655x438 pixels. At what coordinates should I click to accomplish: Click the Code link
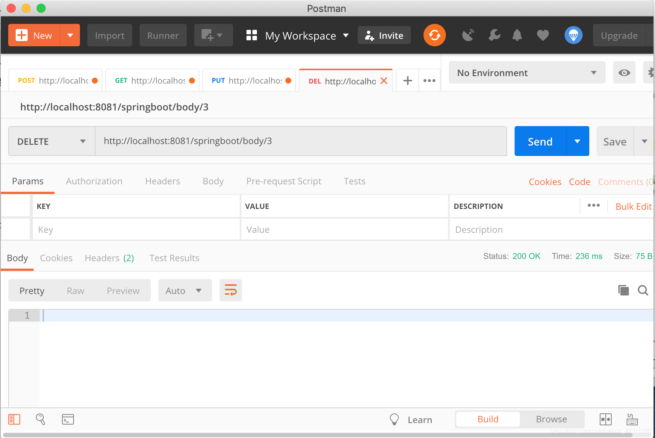(580, 182)
